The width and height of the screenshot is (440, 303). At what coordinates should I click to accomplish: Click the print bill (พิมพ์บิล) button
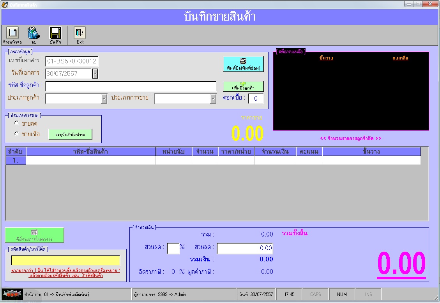[x=243, y=64]
